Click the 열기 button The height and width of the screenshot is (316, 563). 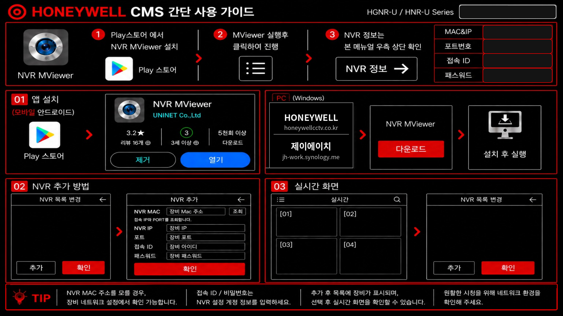click(215, 160)
